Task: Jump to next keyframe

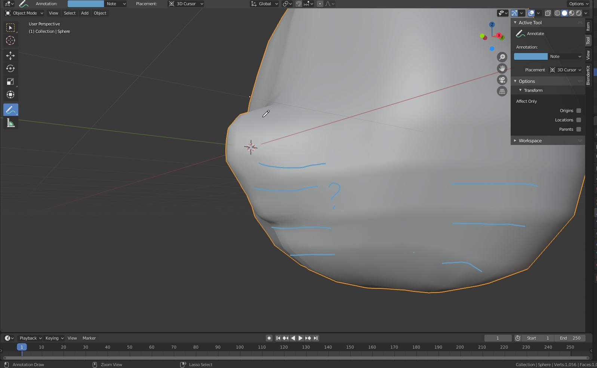Action: (308, 338)
